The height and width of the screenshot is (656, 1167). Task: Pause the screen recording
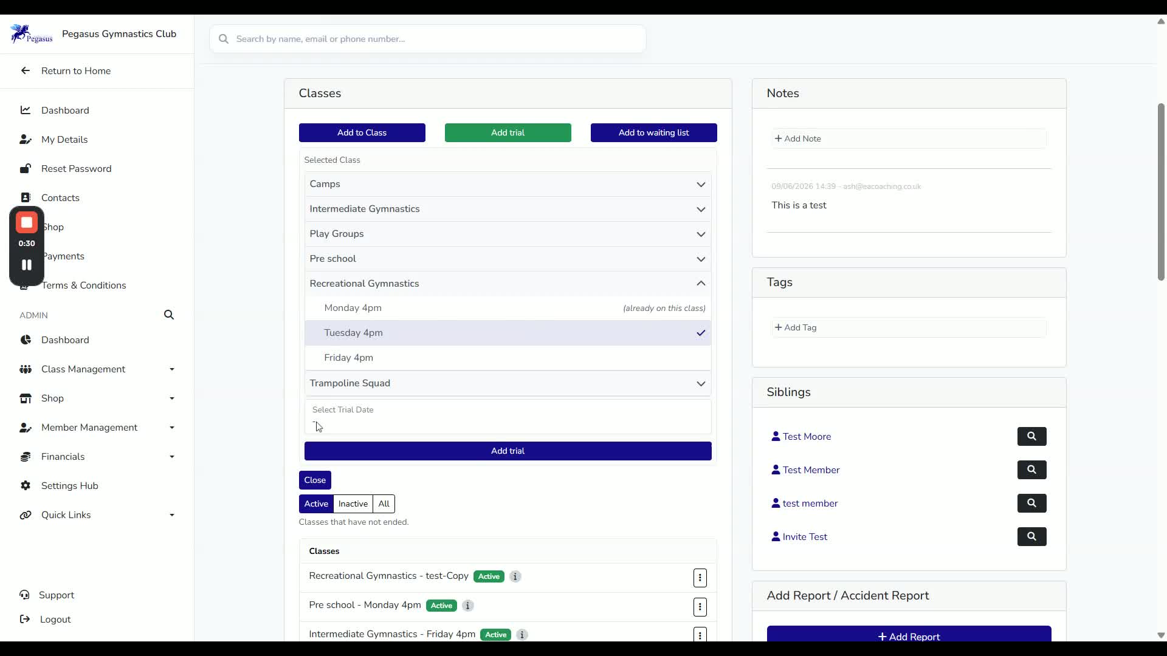click(x=27, y=265)
